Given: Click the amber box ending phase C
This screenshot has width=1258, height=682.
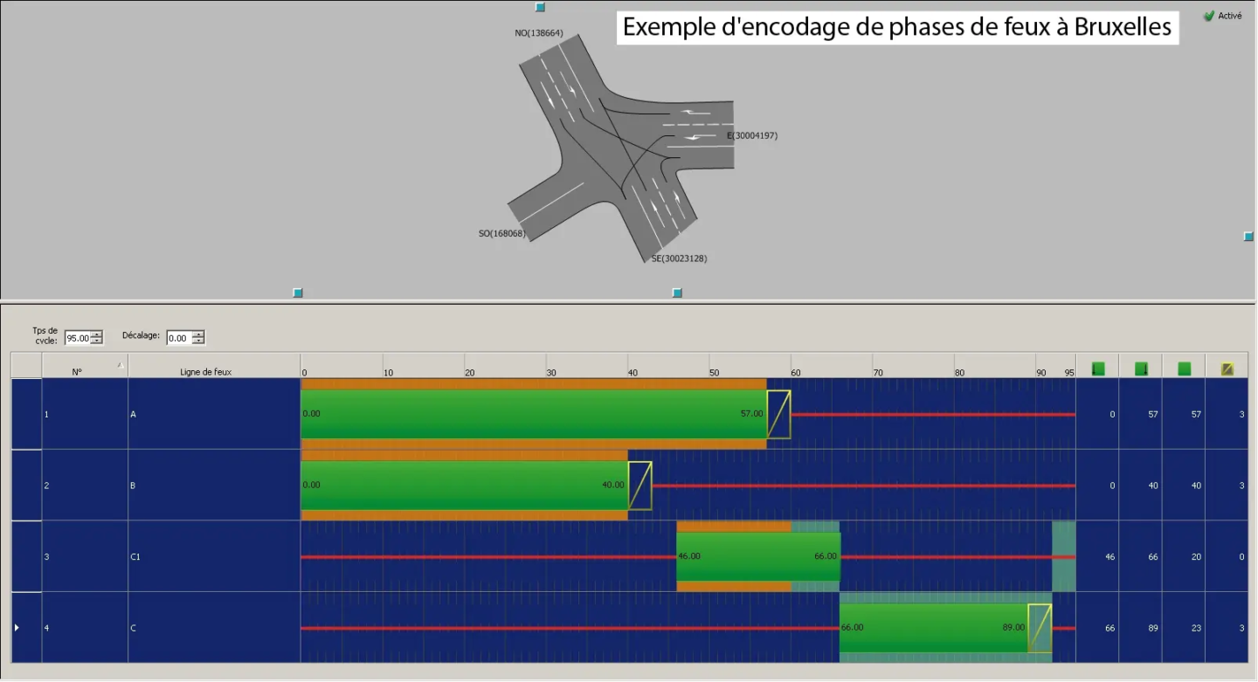Looking at the screenshot, I should (x=1040, y=628).
